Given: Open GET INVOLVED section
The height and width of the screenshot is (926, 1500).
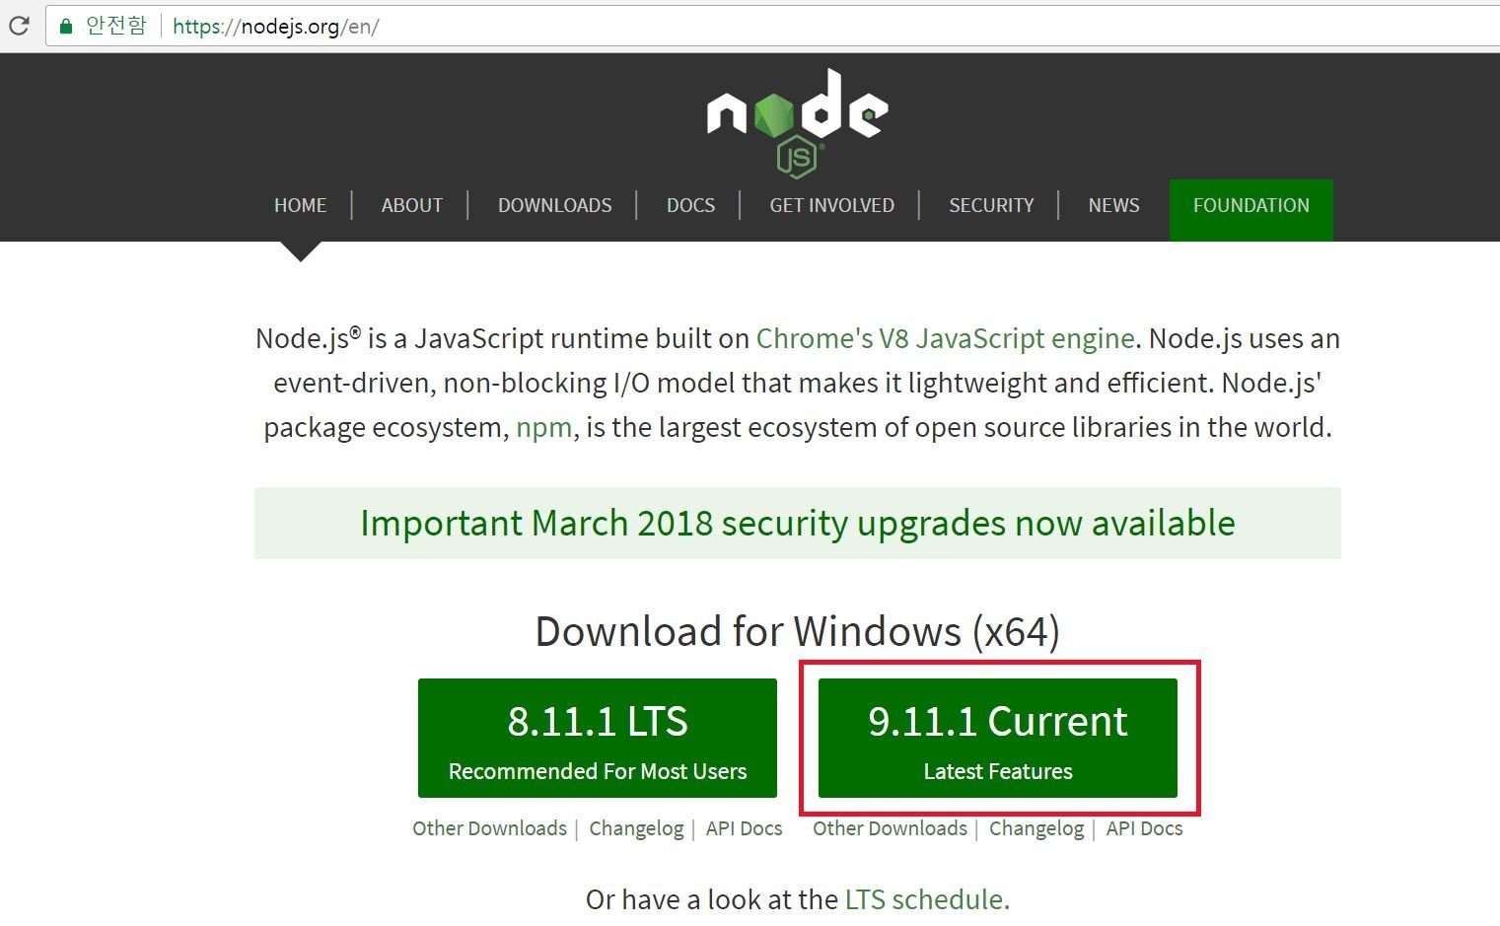Looking at the screenshot, I should click(831, 205).
